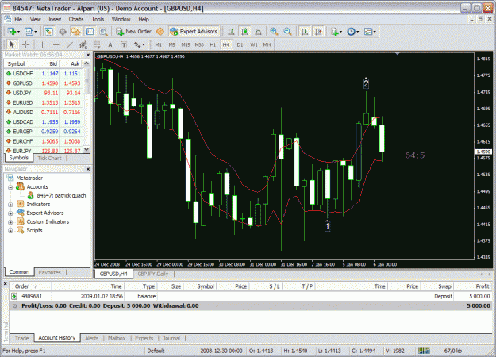The width and height of the screenshot is (496, 357).
Task: Open the Indicators list toolbar icon
Action: [336, 32]
